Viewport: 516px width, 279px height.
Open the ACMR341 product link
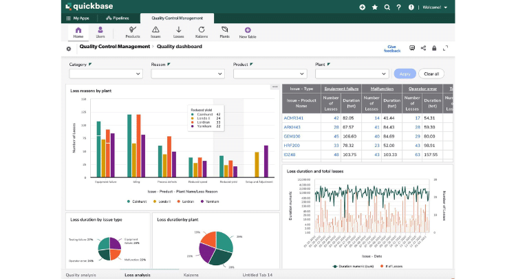294,118
